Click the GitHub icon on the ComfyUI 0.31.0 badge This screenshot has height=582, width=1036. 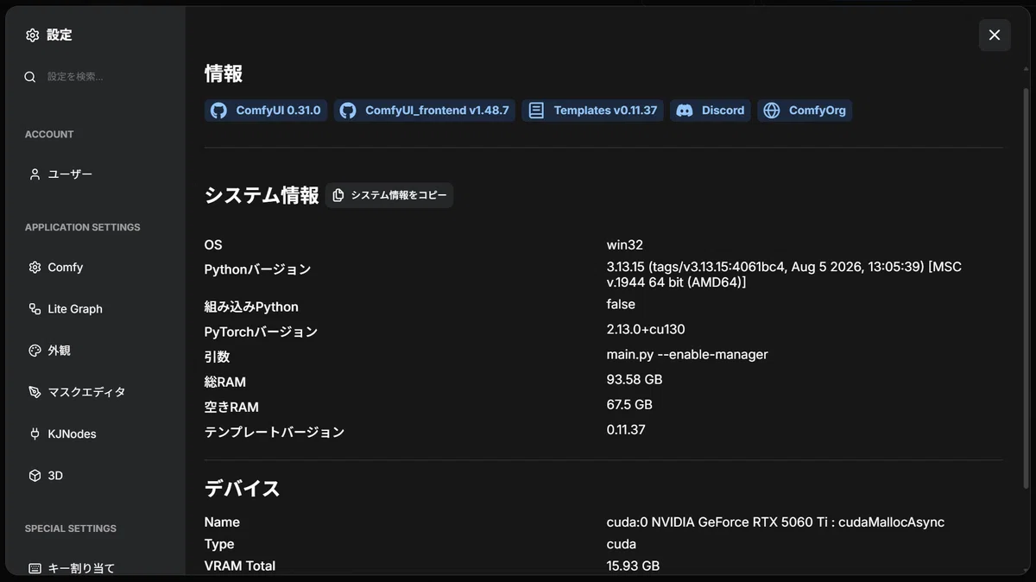tap(218, 111)
